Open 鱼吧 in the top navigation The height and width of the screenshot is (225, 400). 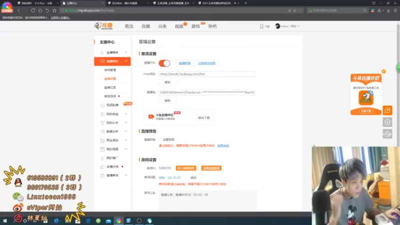[212, 26]
